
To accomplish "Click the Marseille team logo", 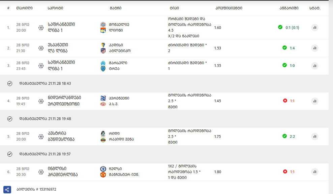I will click(x=103, y=63).
